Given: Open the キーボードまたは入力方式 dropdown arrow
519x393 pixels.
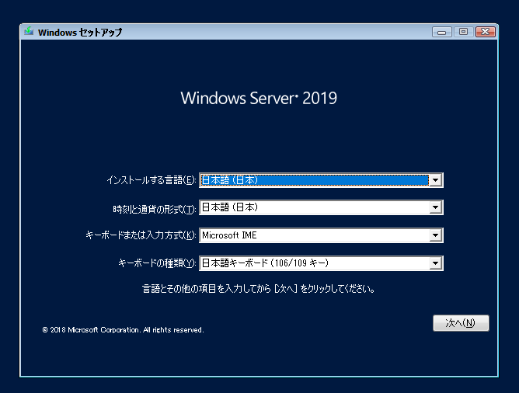Looking at the screenshot, I should [x=436, y=235].
